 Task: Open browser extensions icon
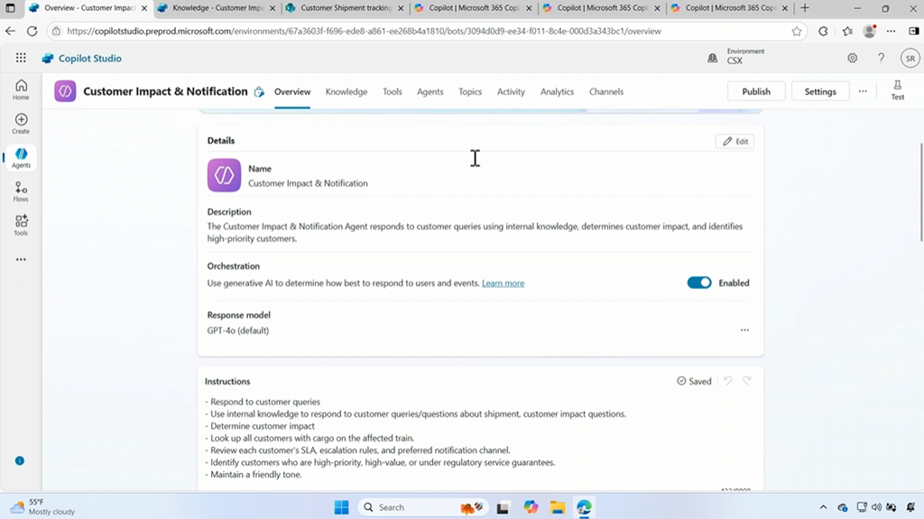click(823, 32)
